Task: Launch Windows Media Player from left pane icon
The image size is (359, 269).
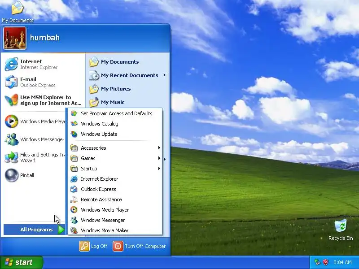Action: (11, 121)
